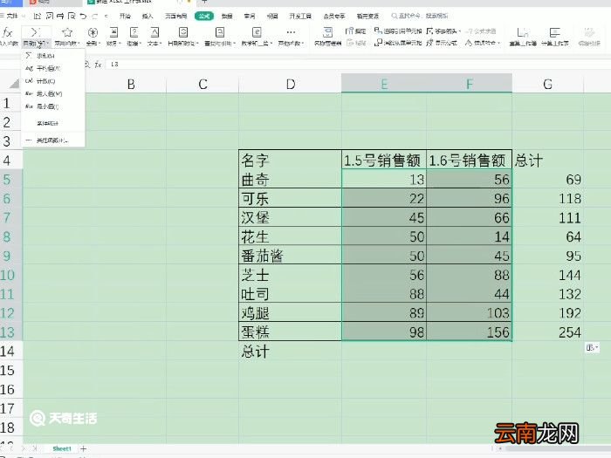Open the Common Functions star icon

point(67,32)
